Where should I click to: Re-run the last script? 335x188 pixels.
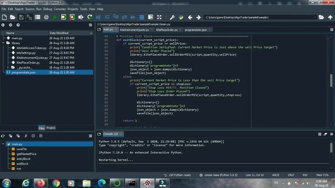[90, 17]
